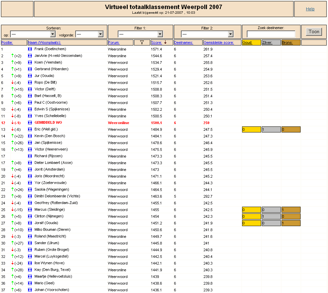Click the brown Brons header cell
This screenshot has height=293, width=328.
(x=291, y=42)
